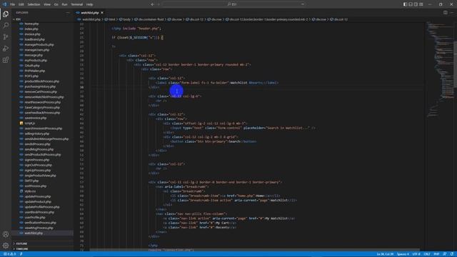Toggle secondary sidebar layout icon

coord(416,4)
